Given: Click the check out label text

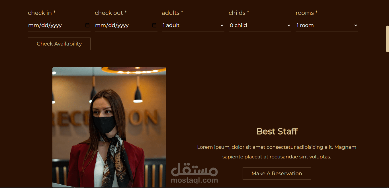Looking at the screenshot, I should click(x=111, y=13).
